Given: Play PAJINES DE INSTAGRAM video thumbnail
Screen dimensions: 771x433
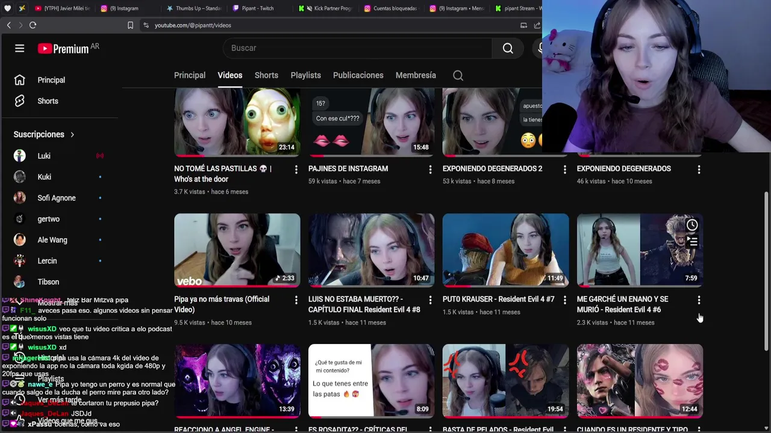Looking at the screenshot, I should point(372,122).
